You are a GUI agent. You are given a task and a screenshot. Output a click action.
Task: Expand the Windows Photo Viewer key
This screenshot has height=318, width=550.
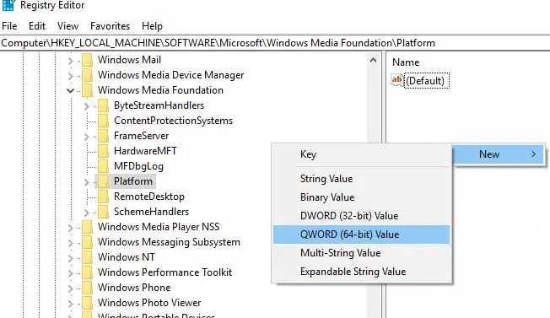(71, 304)
